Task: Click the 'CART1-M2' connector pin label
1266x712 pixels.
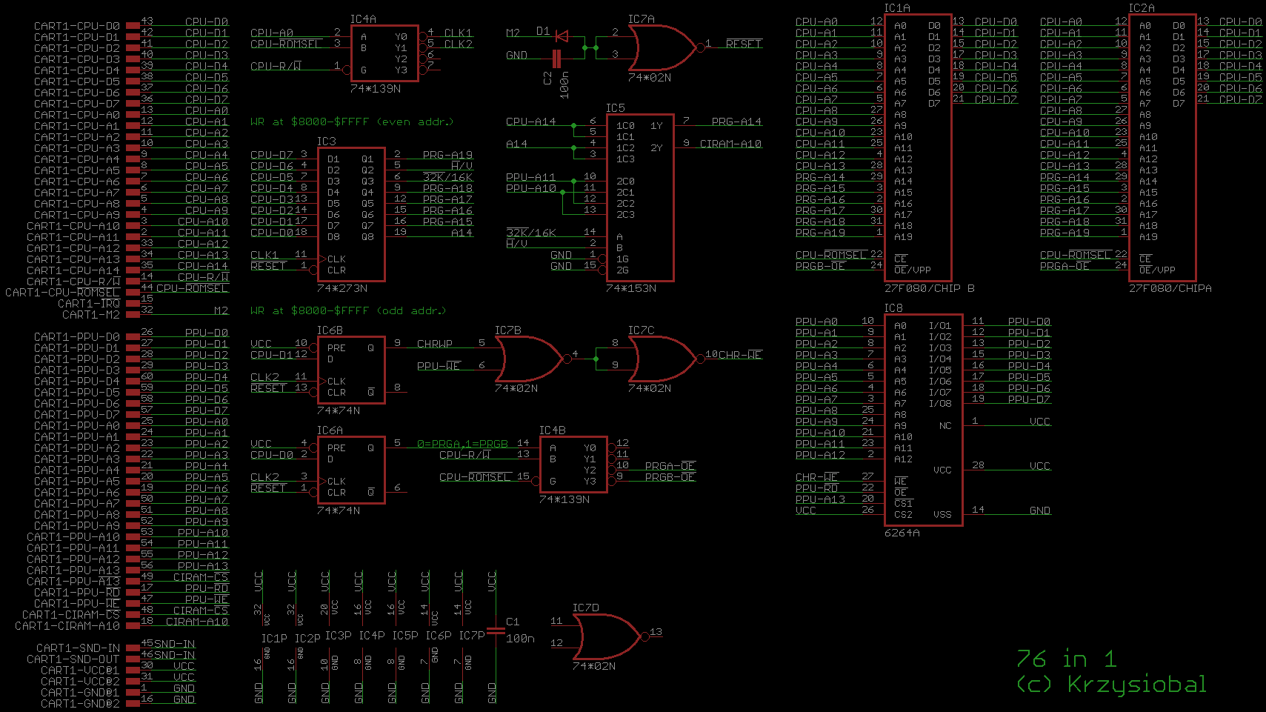Action: 91,315
